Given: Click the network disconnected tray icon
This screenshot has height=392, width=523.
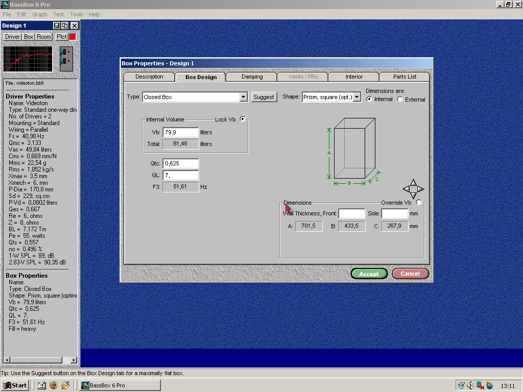Looking at the screenshot, I should [480, 385].
